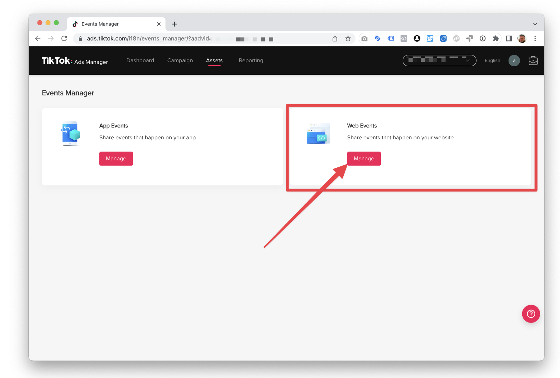Change the English language setting
The image size is (560, 378).
tap(492, 60)
